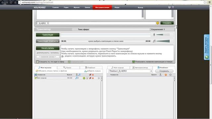The height and width of the screenshot is (119, 212).
Task: Click the green Отправить send button
Action: pyautogui.click(x=167, y=23)
